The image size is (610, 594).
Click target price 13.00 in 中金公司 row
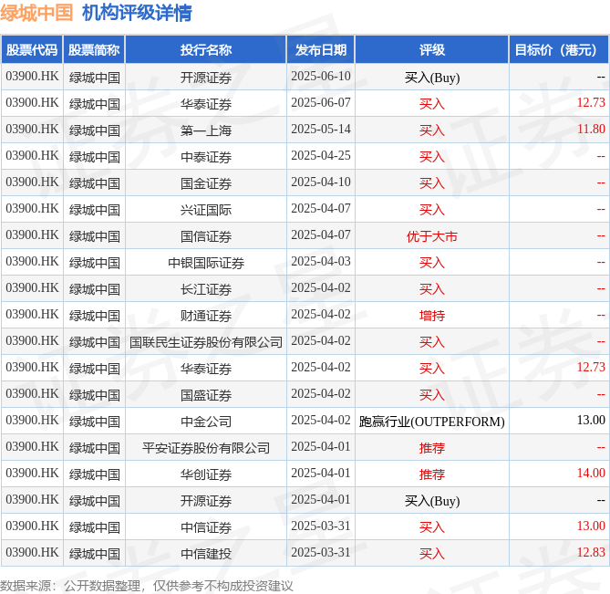coord(591,421)
